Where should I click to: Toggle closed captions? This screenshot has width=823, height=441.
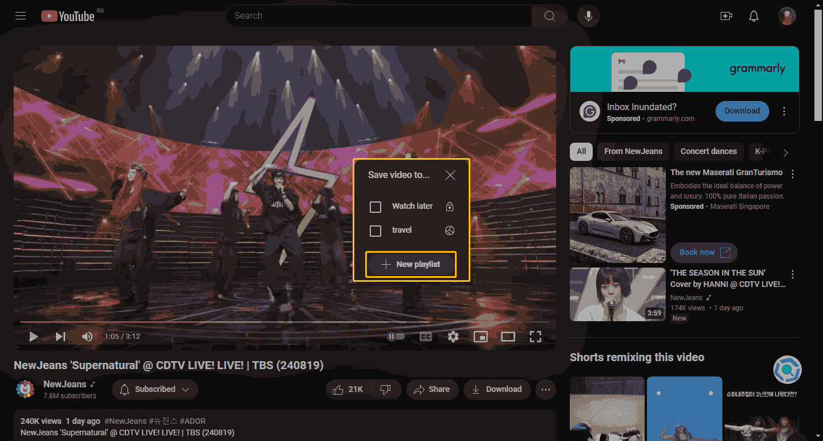click(425, 337)
